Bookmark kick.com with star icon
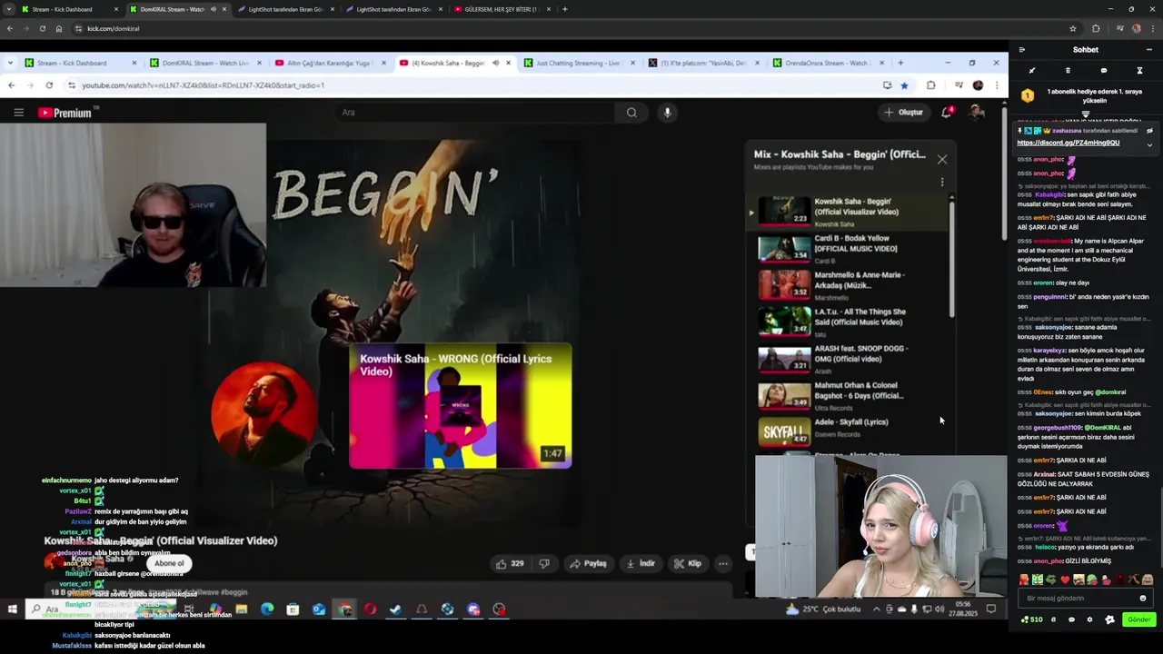 pos(1073,28)
